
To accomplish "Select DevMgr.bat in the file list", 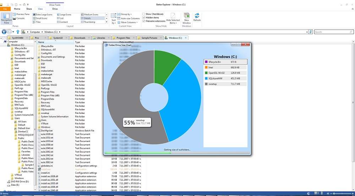I will point(47,131).
